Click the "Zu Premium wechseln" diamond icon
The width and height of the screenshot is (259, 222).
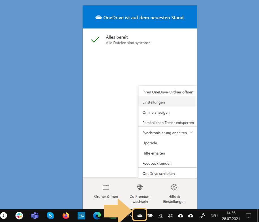point(140,187)
